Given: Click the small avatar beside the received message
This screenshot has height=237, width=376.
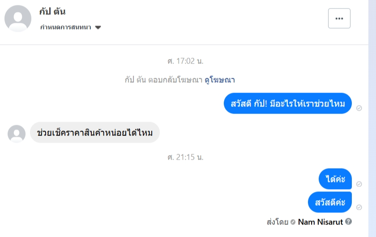Looking at the screenshot, I should coord(17,133).
